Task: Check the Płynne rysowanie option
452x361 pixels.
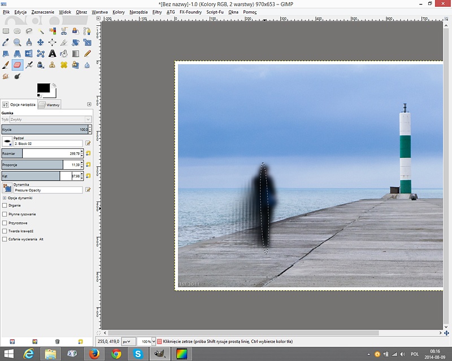Action: (5, 214)
